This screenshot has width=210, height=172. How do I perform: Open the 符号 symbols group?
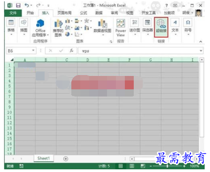188,27
